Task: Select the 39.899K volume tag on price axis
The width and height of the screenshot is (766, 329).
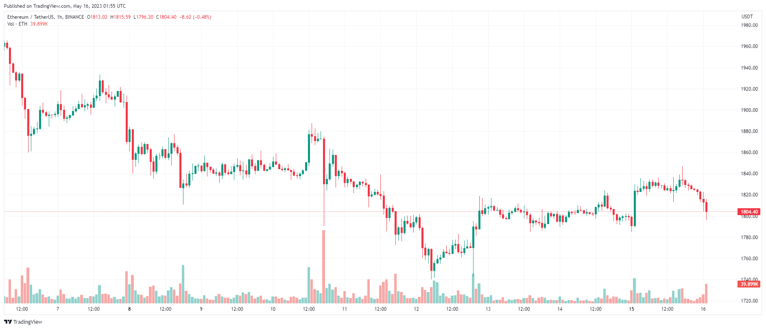Action: coord(749,284)
